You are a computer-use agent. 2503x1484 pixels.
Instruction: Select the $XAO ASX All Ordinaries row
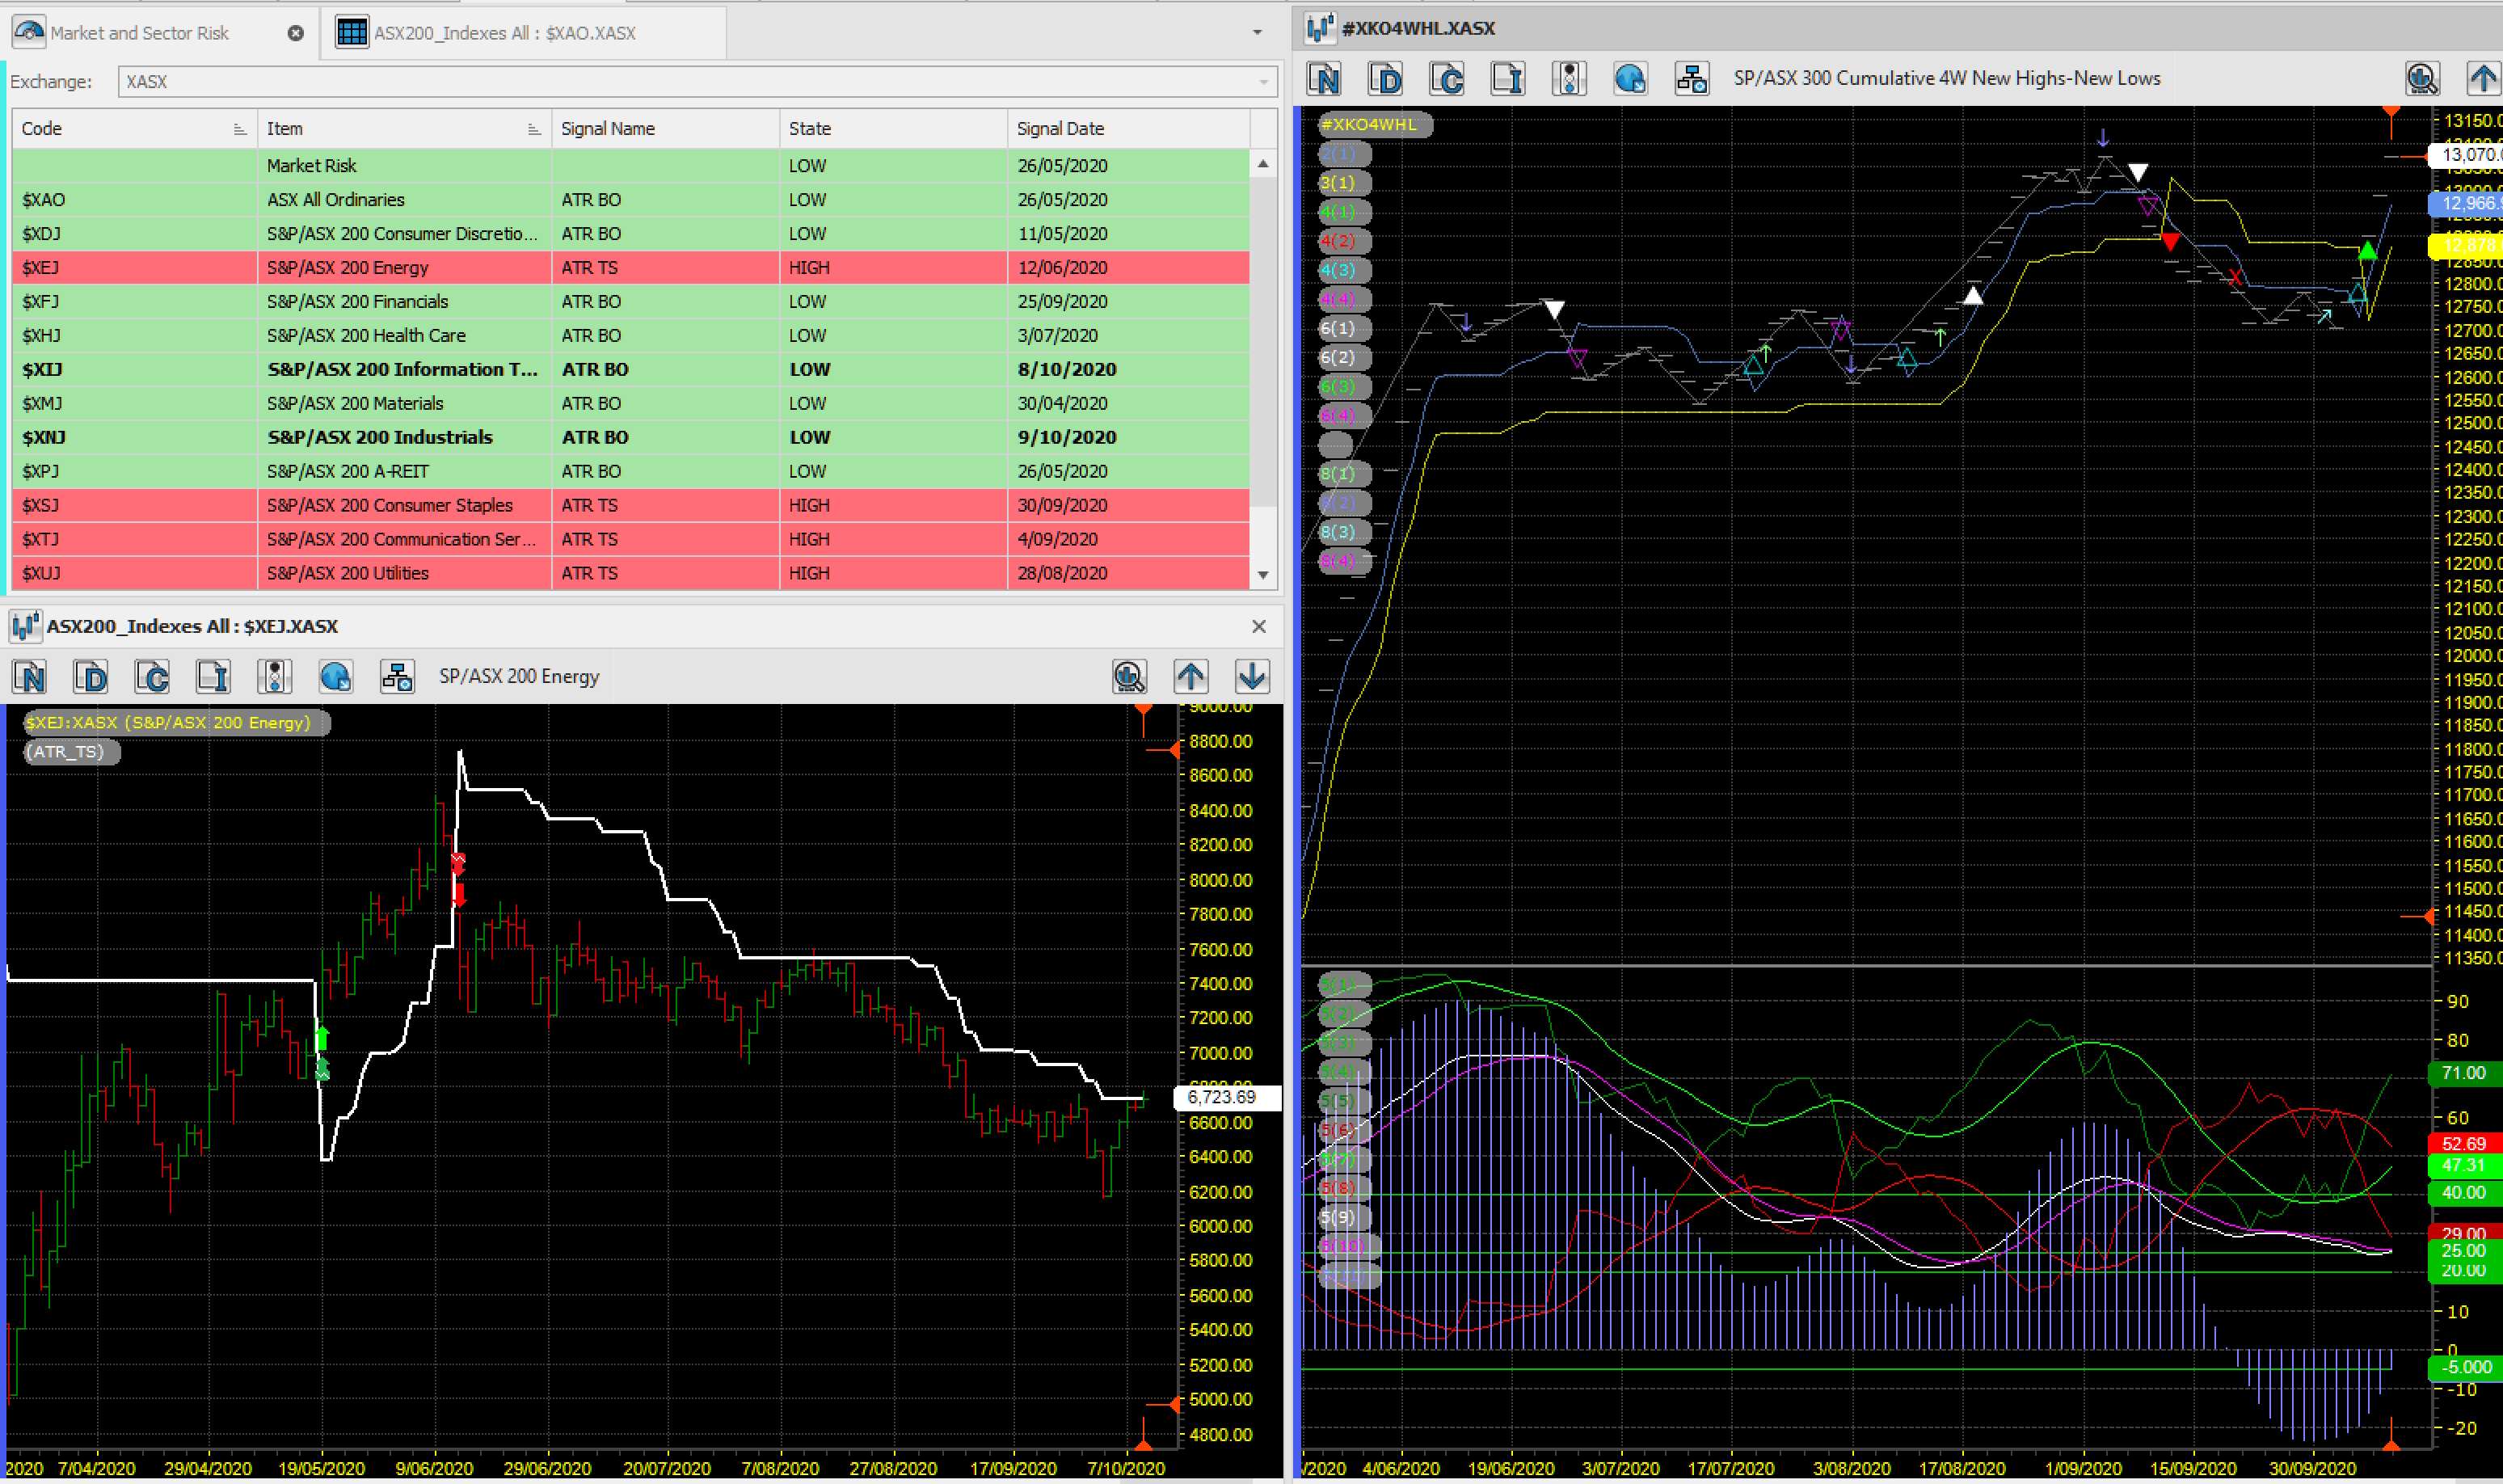point(630,200)
